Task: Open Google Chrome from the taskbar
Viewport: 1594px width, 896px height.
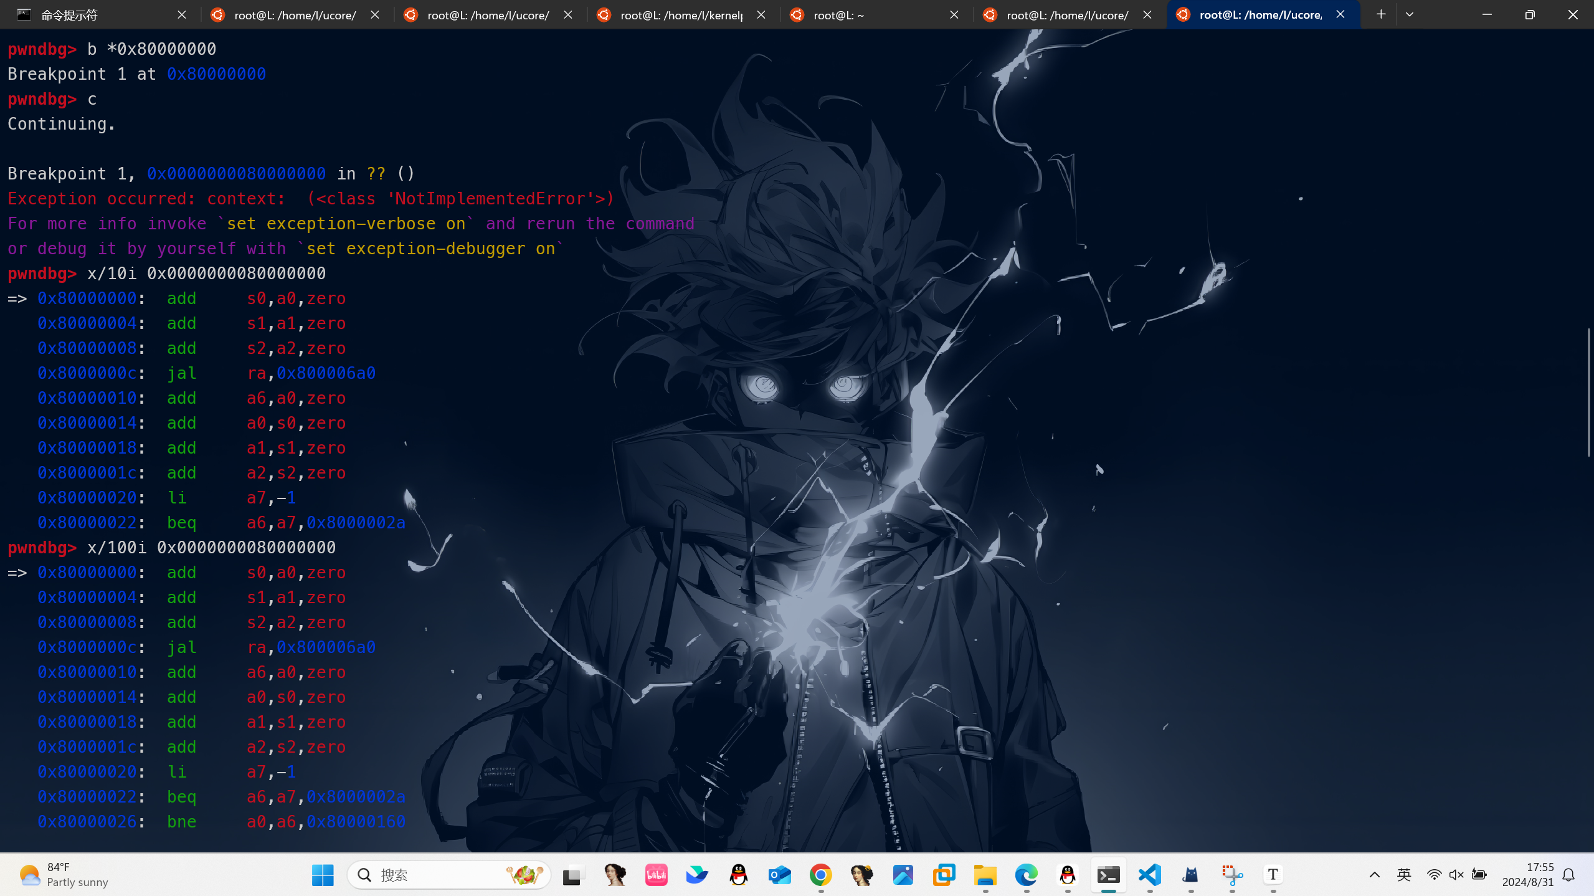Action: [820, 875]
